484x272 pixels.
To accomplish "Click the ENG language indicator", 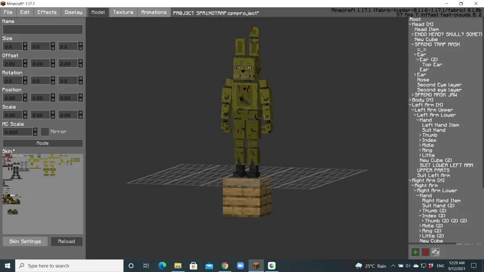I will 440,266.
